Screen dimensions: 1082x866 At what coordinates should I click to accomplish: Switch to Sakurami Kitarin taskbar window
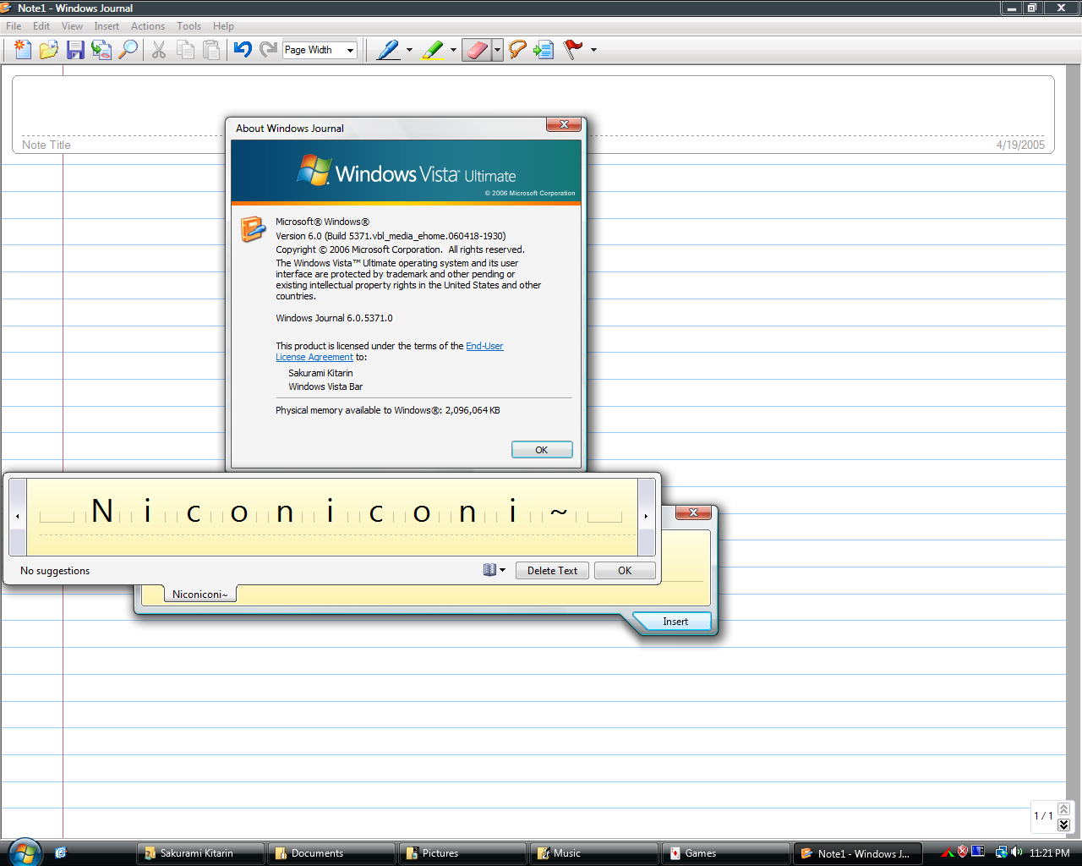199,853
